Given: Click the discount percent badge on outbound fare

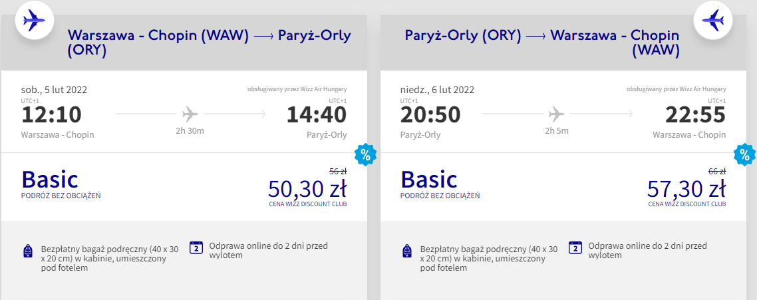Looking at the screenshot, I should tap(365, 155).
